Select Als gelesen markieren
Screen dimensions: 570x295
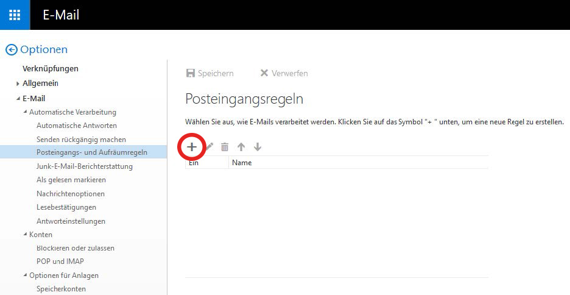[x=71, y=180]
